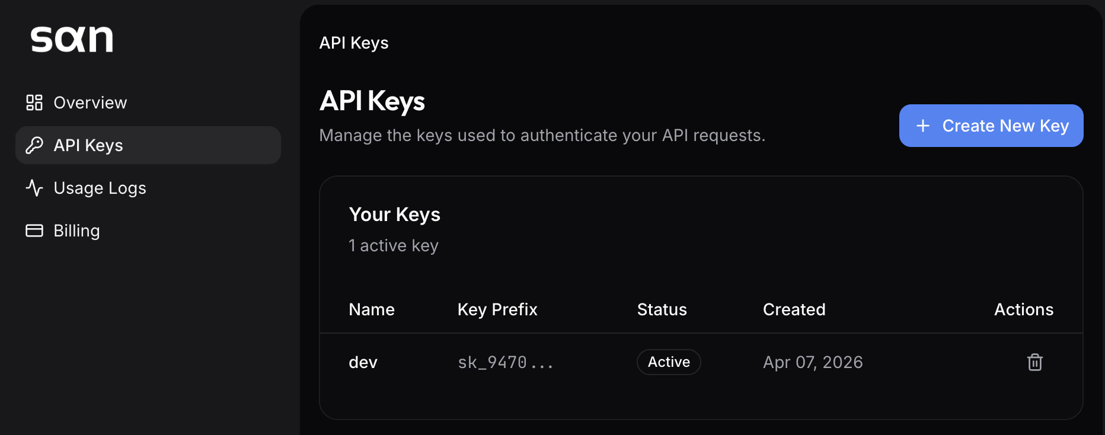Click the Billing credit card icon
This screenshot has height=435, width=1105.
[34, 231]
